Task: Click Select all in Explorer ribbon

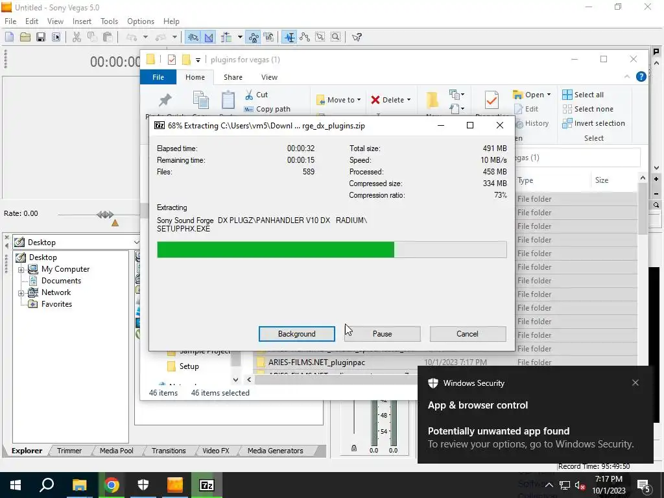Action: pos(583,95)
